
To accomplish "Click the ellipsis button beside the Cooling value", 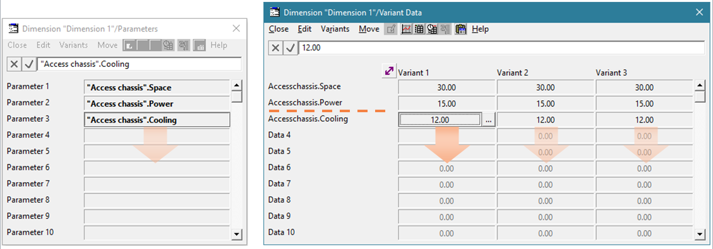I will pyautogui.click(x=488, y=120).
